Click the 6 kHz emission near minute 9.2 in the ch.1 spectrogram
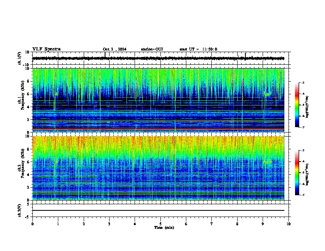The image size is (325, 251). click(268, 94)
